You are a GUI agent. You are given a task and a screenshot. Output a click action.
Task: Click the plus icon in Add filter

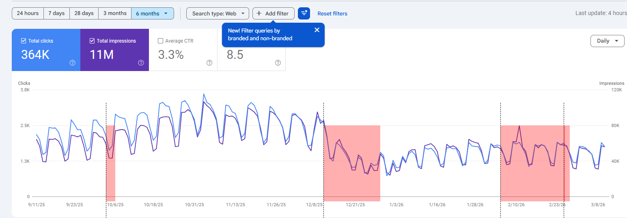[259, 13]
